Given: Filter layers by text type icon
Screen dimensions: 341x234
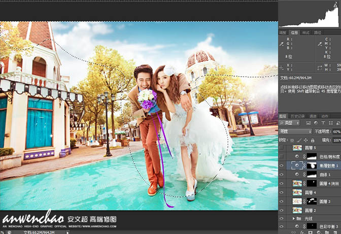Looking at the screenshot, I should (323, 123).
